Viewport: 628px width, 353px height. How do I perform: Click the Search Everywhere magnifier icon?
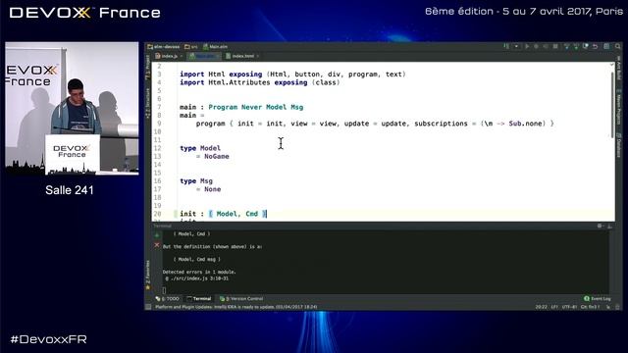click(x=618, y=46)
